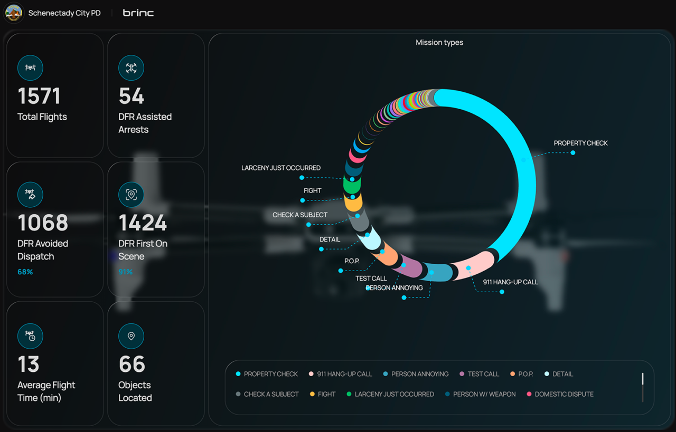The height and width of the screenshot is (432, 676).
Task: Click the Mission types chart title
Action: [439, 43]
